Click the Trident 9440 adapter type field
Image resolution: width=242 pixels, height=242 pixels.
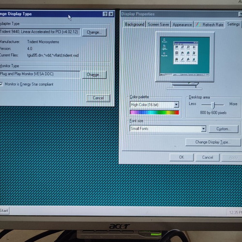click(x=40, y=32)
